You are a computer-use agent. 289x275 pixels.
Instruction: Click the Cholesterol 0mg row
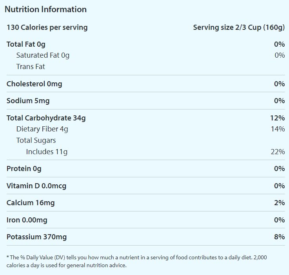tap(35, 84)
